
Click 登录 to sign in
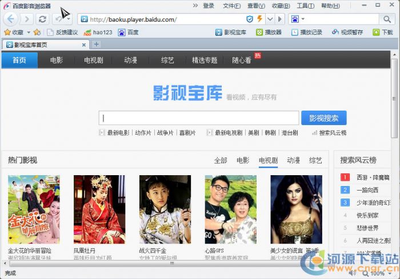[209, 6]
